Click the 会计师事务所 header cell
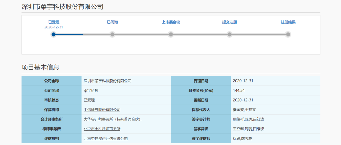 (52, 119)
